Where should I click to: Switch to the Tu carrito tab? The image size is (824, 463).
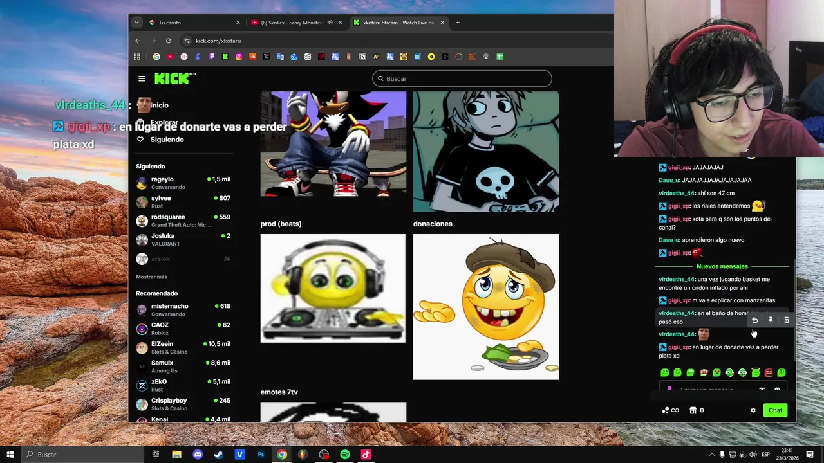click(195, 23)
